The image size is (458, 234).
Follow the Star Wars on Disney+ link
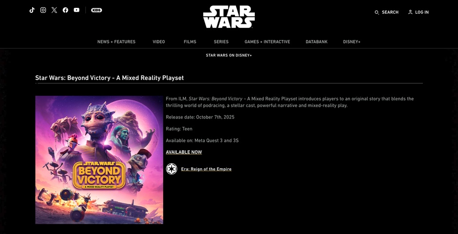point(229,55)
